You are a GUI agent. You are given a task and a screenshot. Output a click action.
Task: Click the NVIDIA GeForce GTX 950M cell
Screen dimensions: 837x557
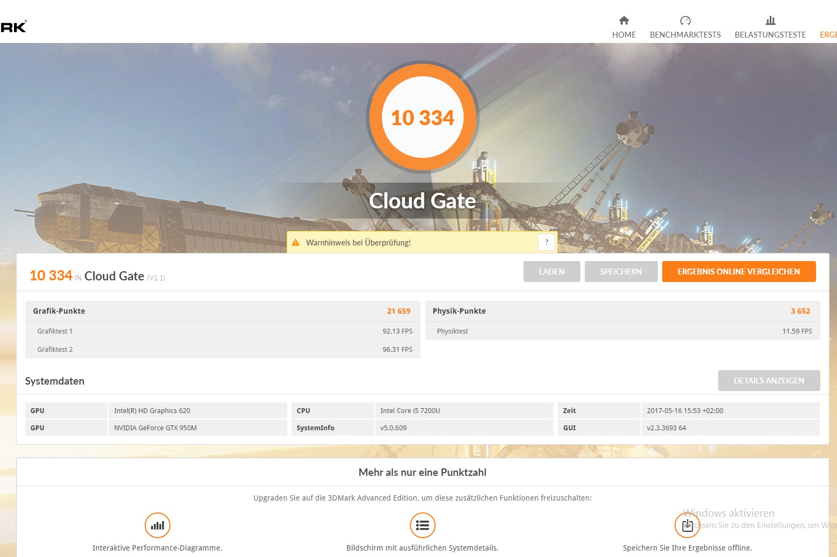197,428
